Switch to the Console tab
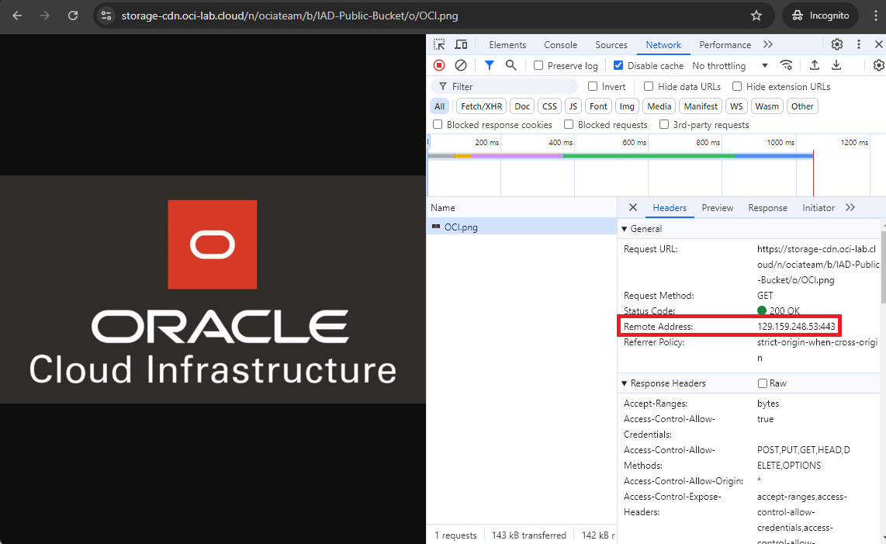Viewport: 886px width, 544px height. (560, 45)
